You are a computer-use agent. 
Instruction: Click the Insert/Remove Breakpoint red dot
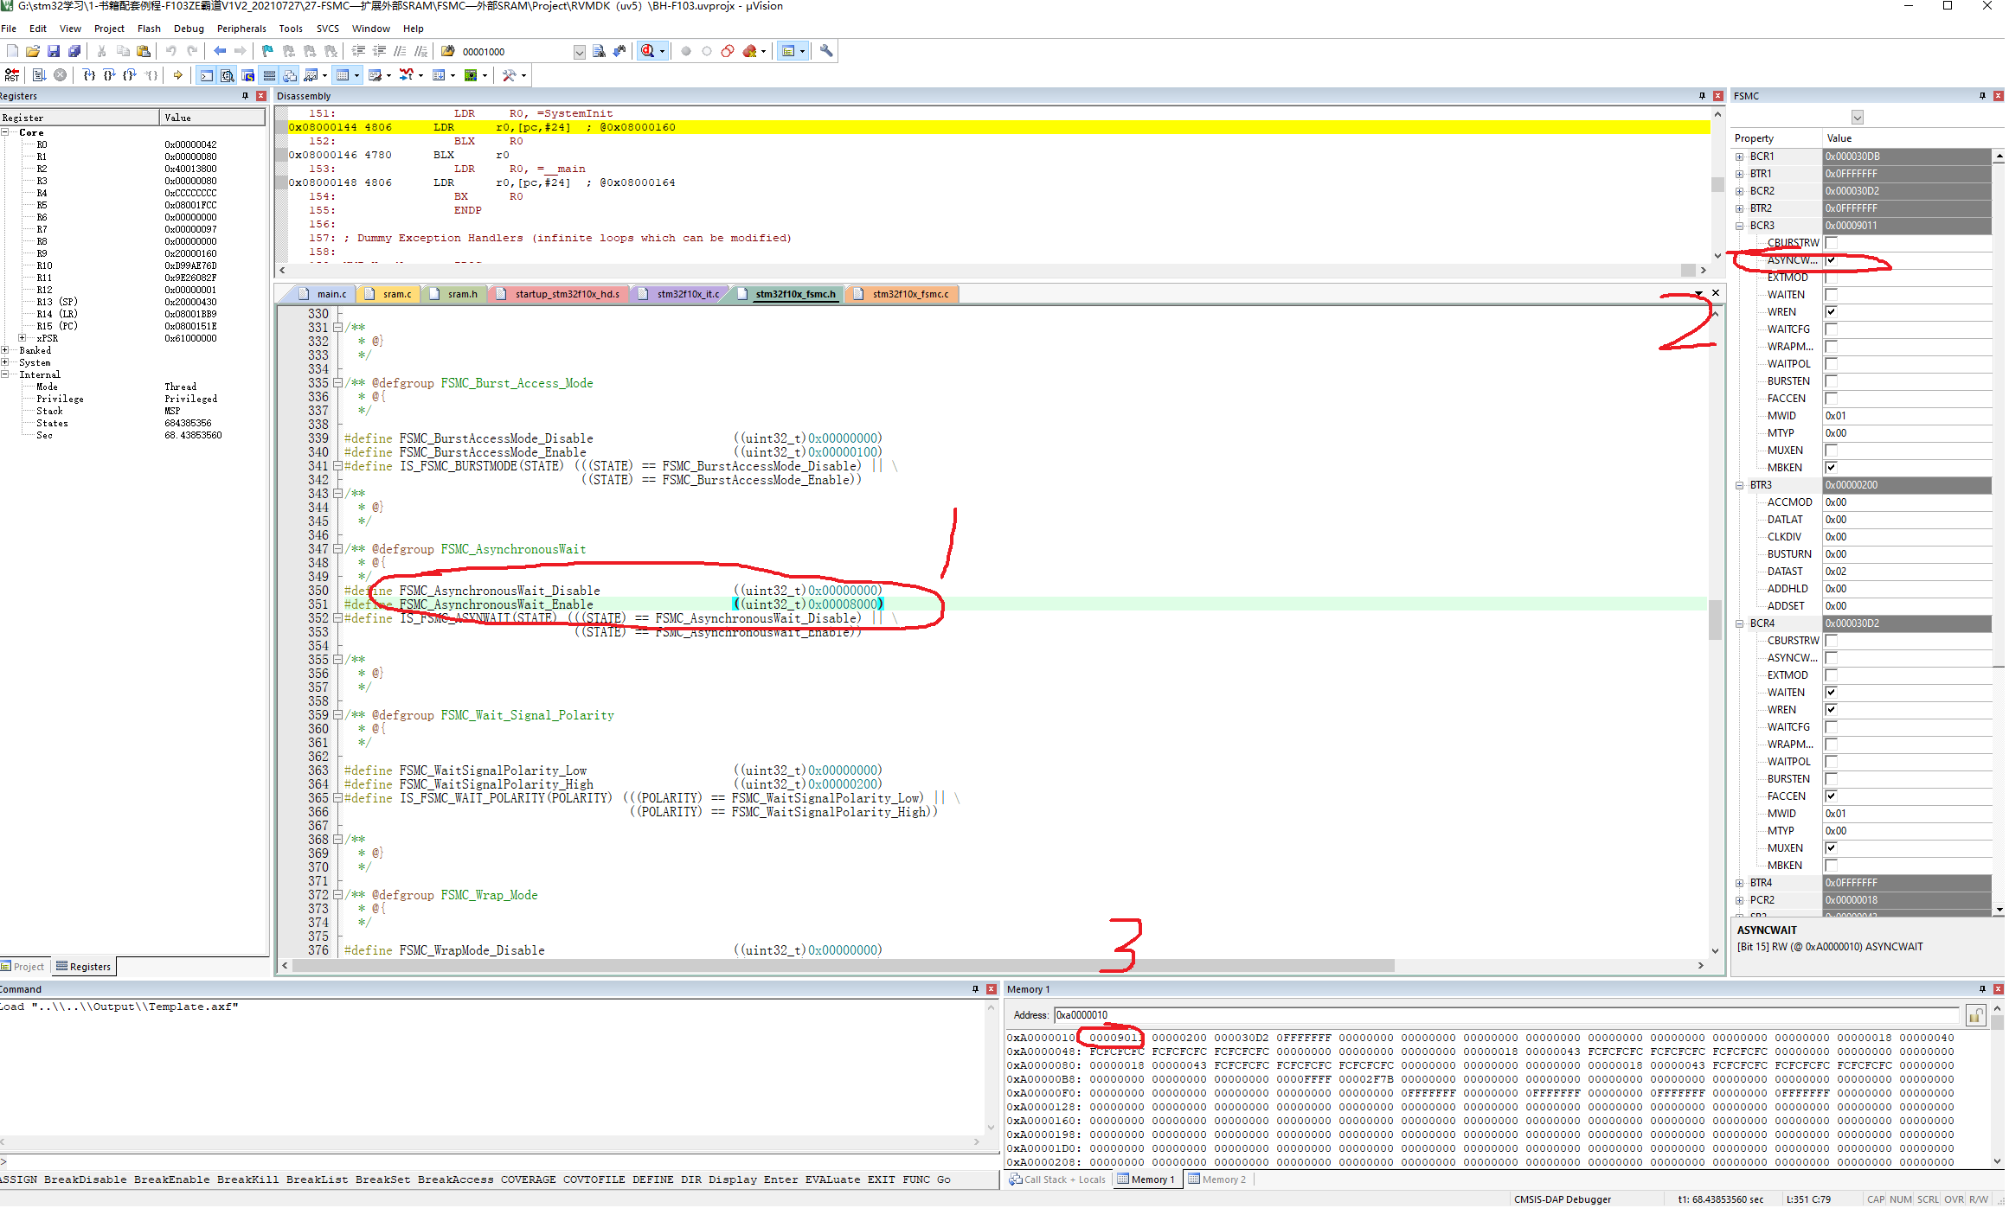tap(686, 51)
